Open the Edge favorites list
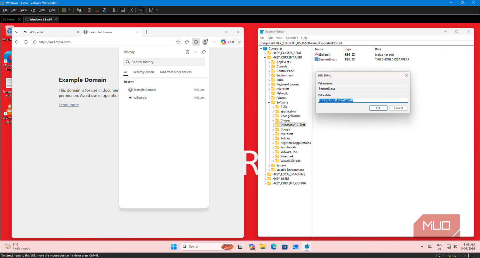Screen dimensions: 480x258 [187, 42]
